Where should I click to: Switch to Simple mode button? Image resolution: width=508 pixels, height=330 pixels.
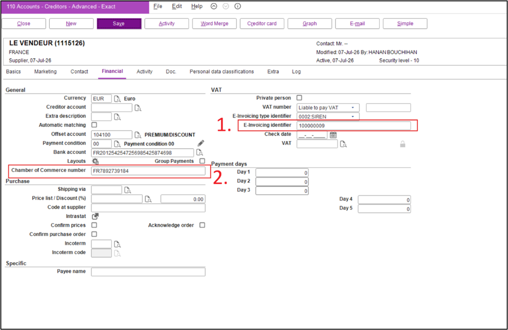[x=405, y=24]
